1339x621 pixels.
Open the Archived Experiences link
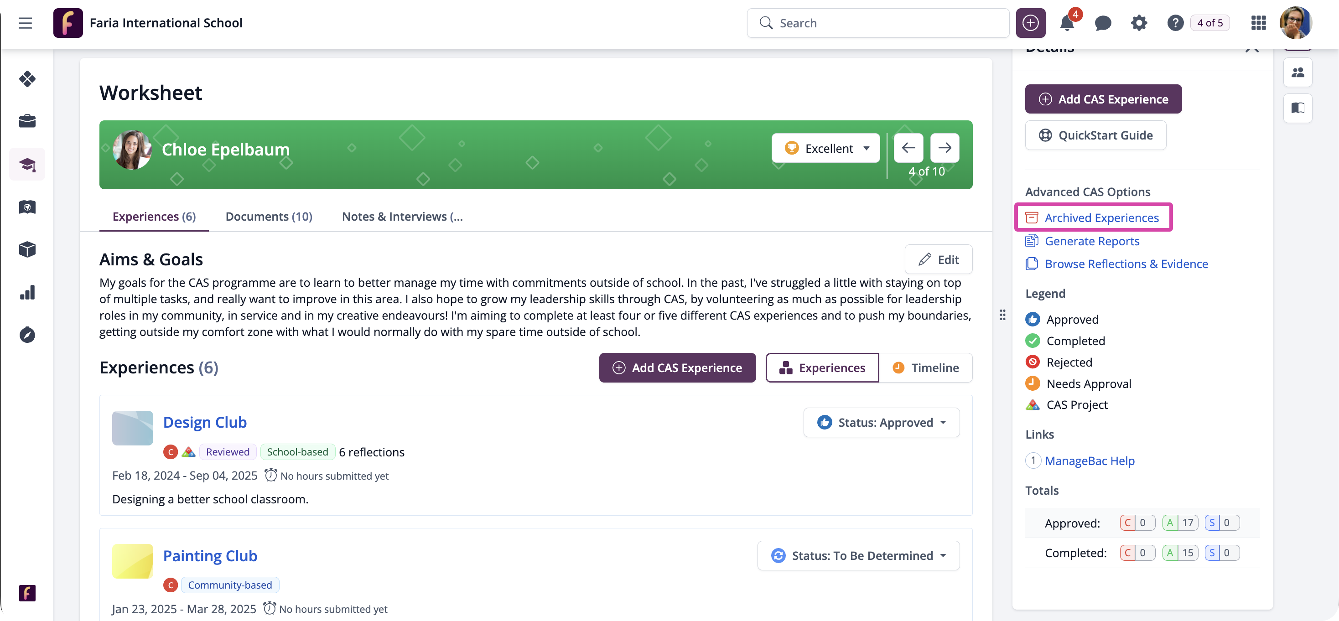click(1101, 217)
